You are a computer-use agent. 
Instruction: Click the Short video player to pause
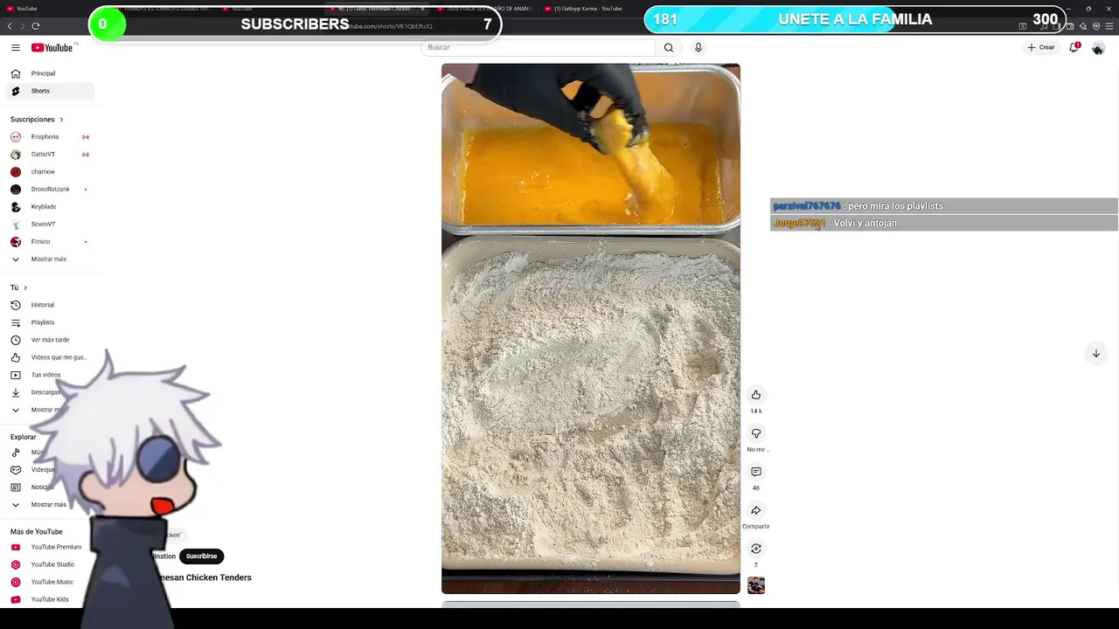[x=591, y=328]
